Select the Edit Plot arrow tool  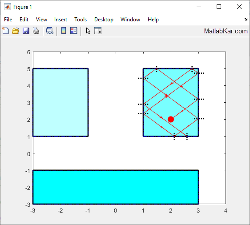pos(88,31)
